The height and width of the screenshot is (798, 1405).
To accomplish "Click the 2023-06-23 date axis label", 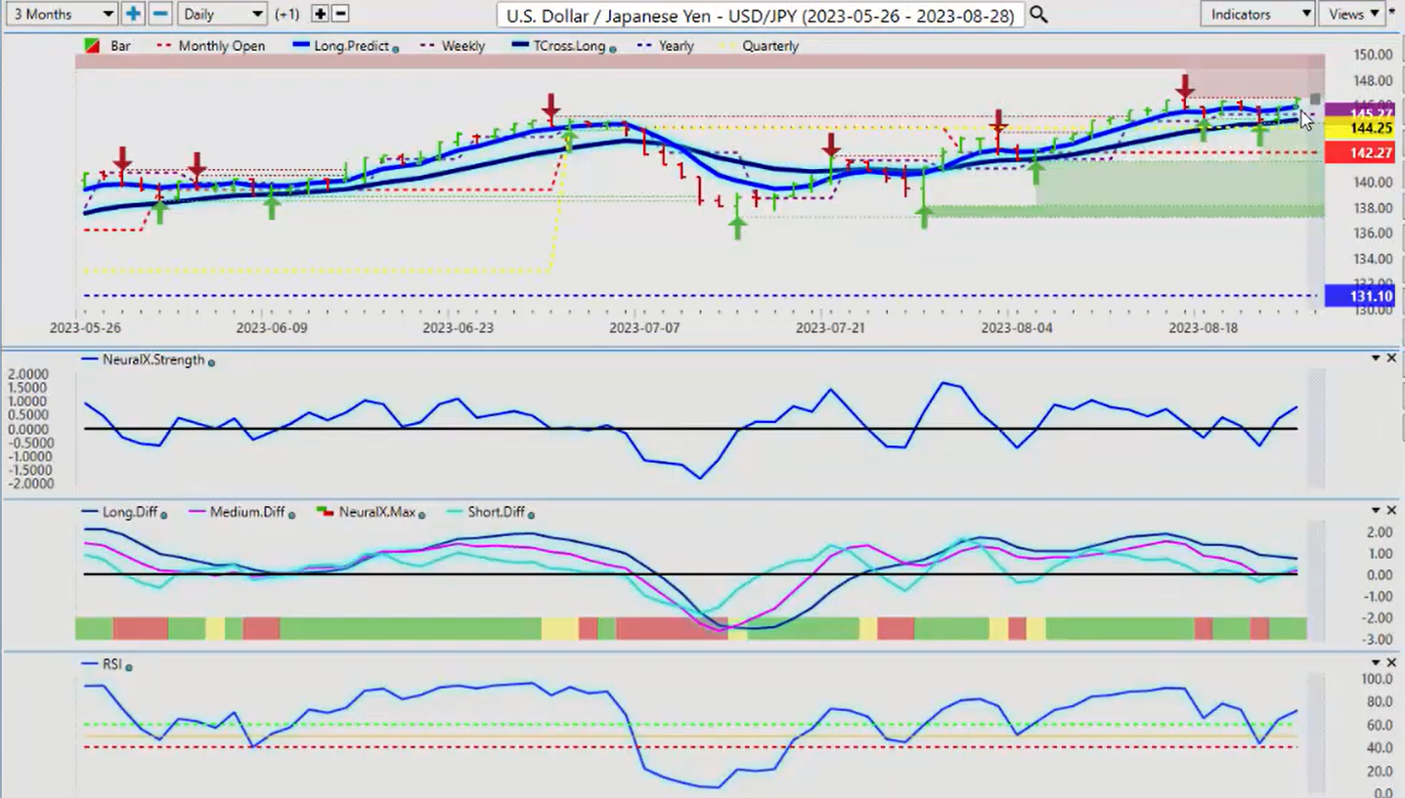I will (x=458, y=327).
